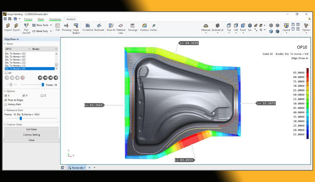Switch to the Iso view

tap(250, 27)
